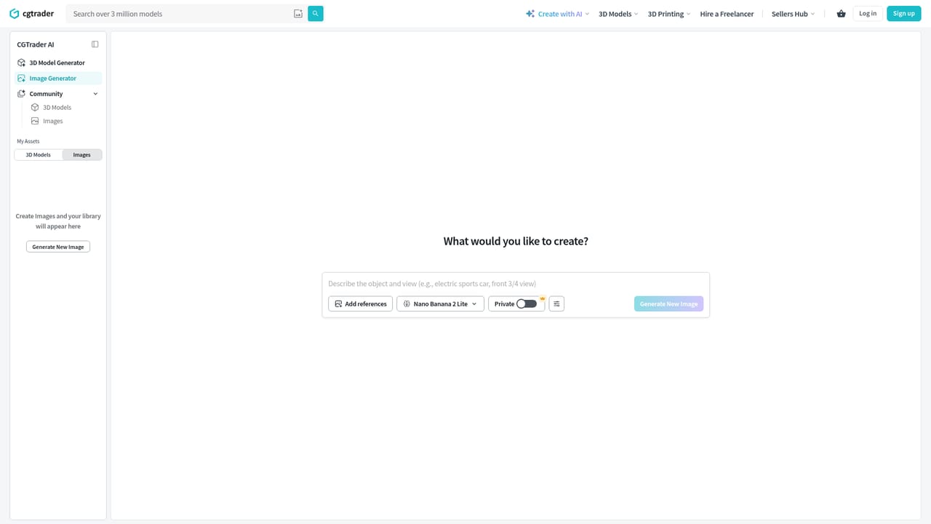This screenshot has height=524, width=931.
Task: Click the Log in button
Action: click(868, 13)
